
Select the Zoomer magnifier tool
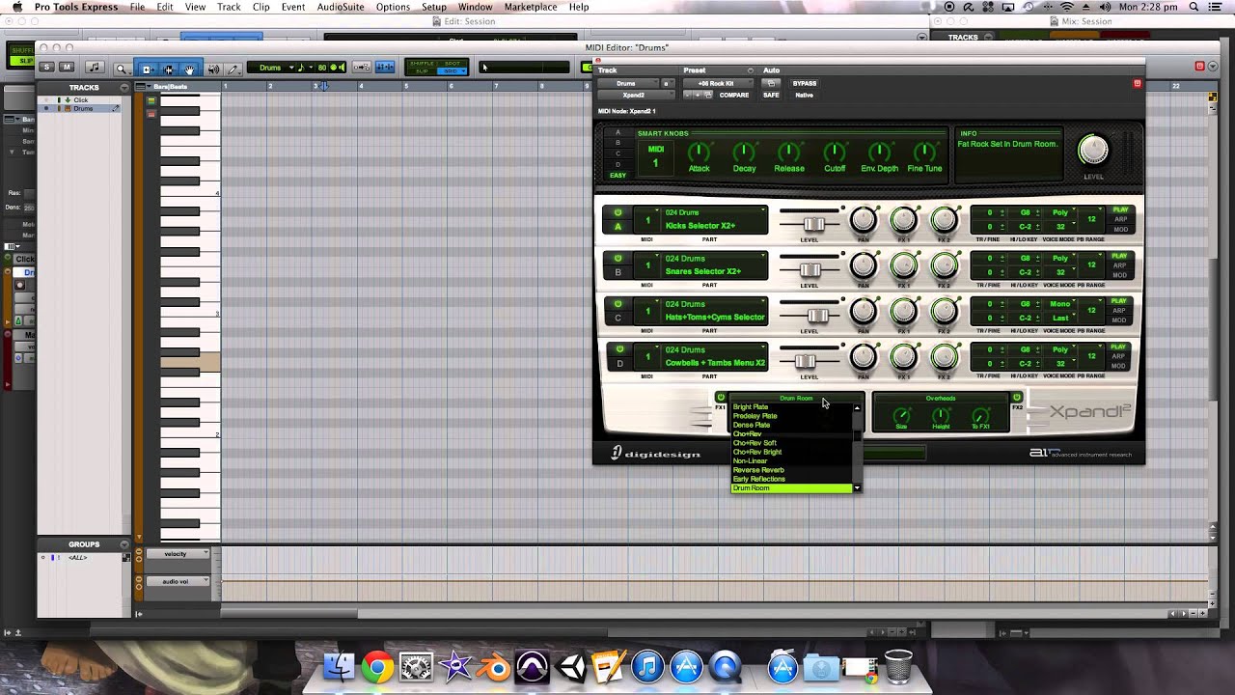pyautogui.click(x=121, y=69)
